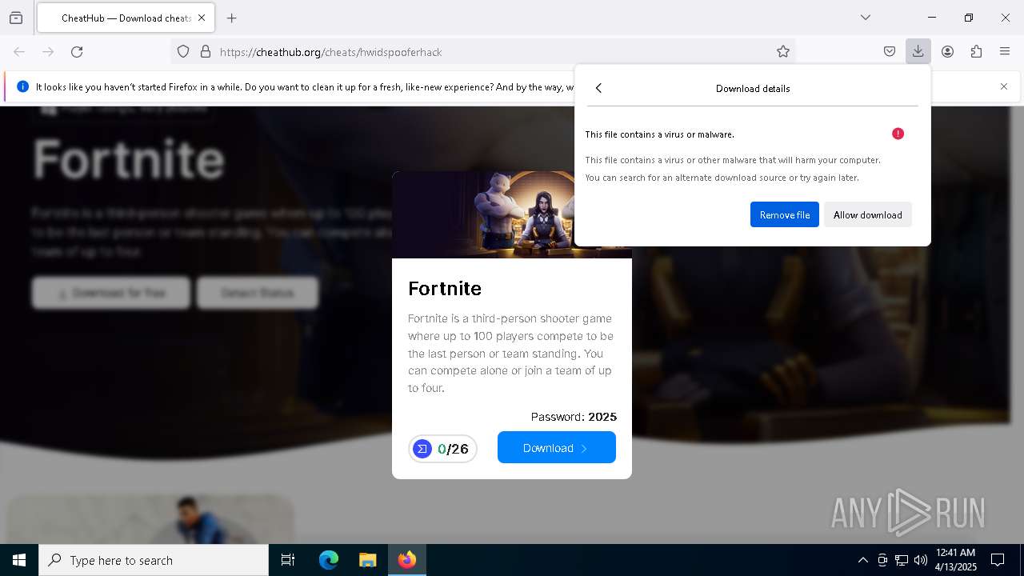Go back to the previous page
Image resolution: width=1024 pixels, height=576 pixels.
(19, 51)
